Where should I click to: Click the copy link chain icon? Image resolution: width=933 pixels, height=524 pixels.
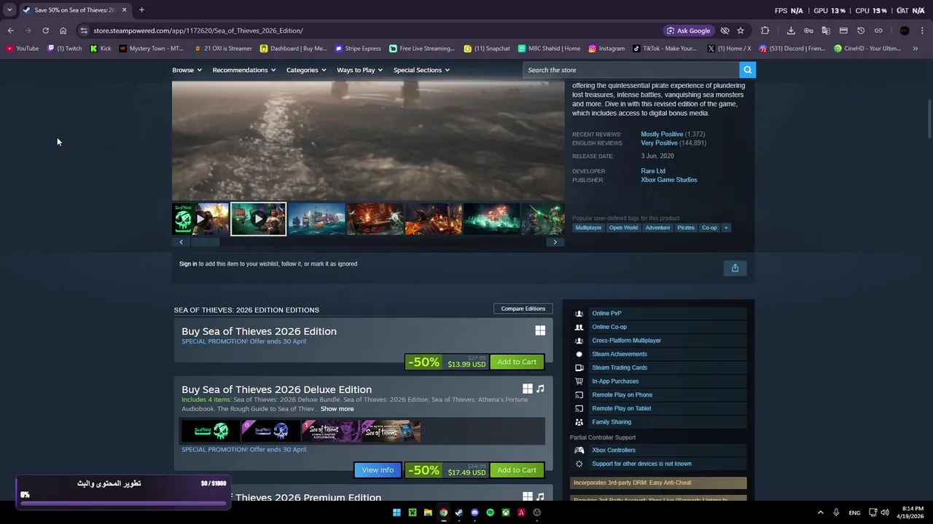(x=878, y=31)
